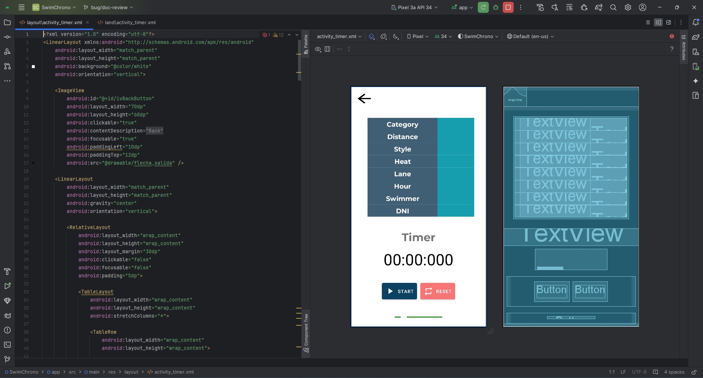Image resolution: width=703 pixels, height=378 pixels.
Task: Open the account profile icon
Action: coord(643,7)
